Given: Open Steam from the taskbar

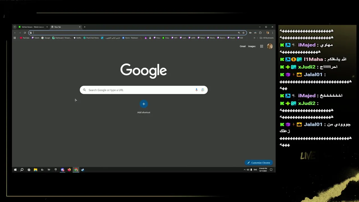Looking at the screenshot, I should pyautogui.click(x=82, y=170).
